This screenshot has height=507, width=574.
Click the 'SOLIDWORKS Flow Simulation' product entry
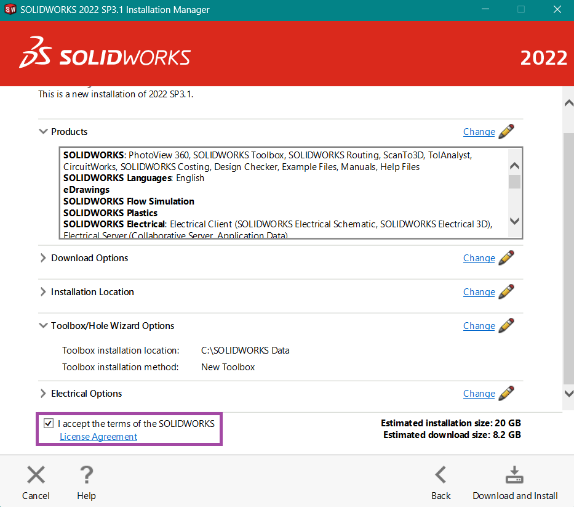(x=129, y=201)
